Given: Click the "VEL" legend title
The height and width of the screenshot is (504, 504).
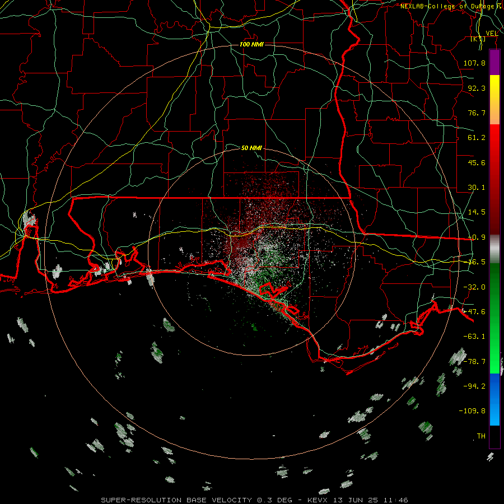Looking at the screenshot, I should tap(492, 34).
